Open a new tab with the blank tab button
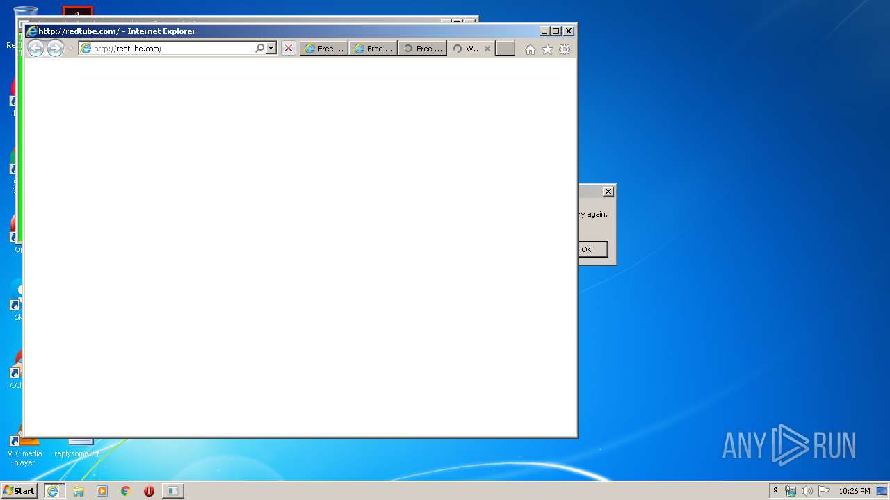Viewport: 890px width, 500px height. pos(505,49)
